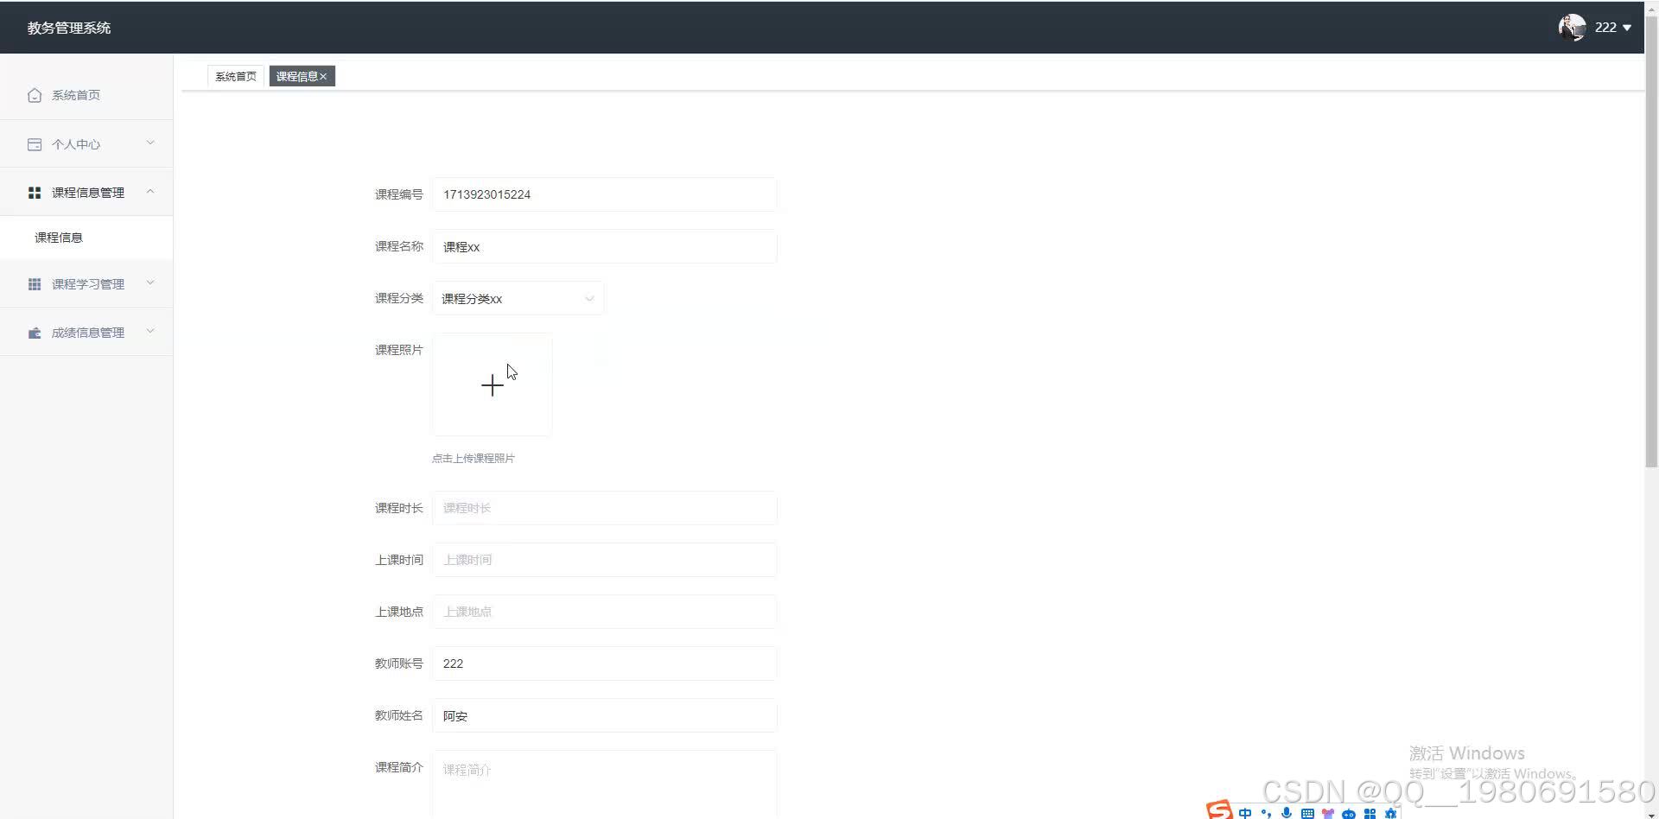Open the IME toolbox grid icon
Screen dimensions: 1659x819
click(x=1370, y=813)
